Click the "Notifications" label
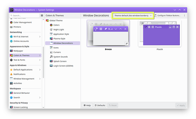Image resolution: width=196 pixels, height=119 pixels. (x=20, y=74)
